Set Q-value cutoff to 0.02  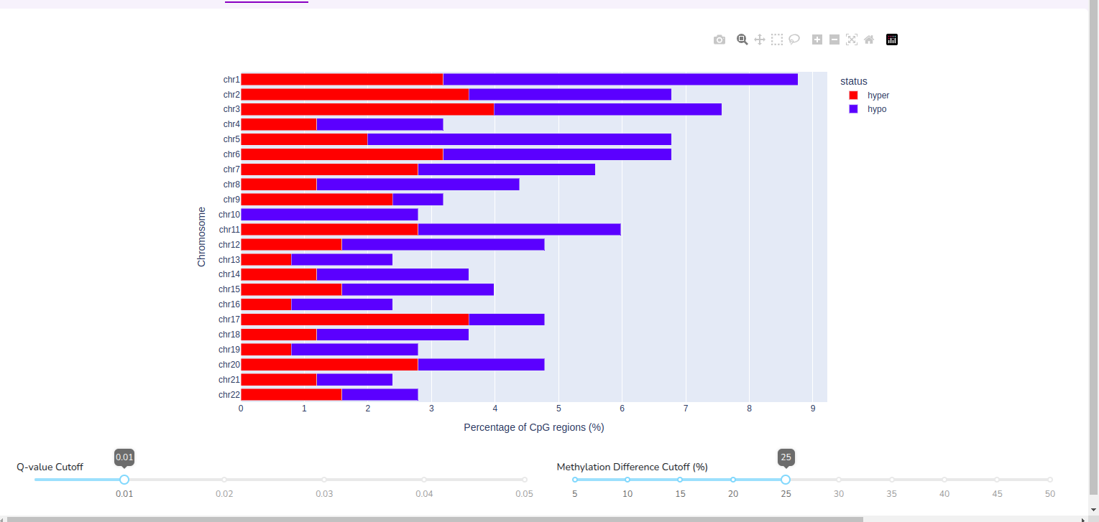click(224, 480)
